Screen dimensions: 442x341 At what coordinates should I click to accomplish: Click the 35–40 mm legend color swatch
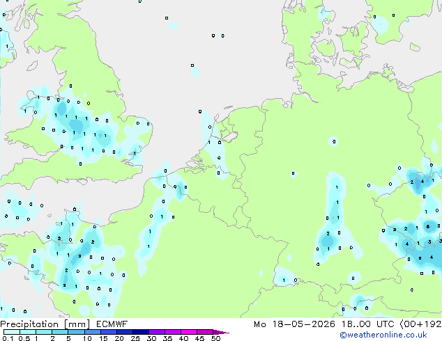(x=173, y=332)
